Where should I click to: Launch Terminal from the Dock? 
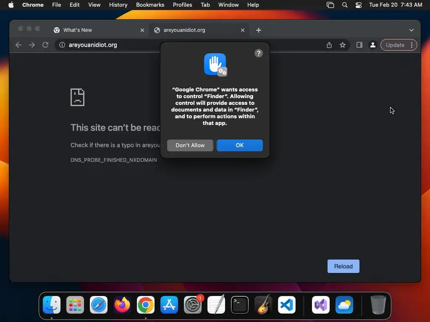240,305
